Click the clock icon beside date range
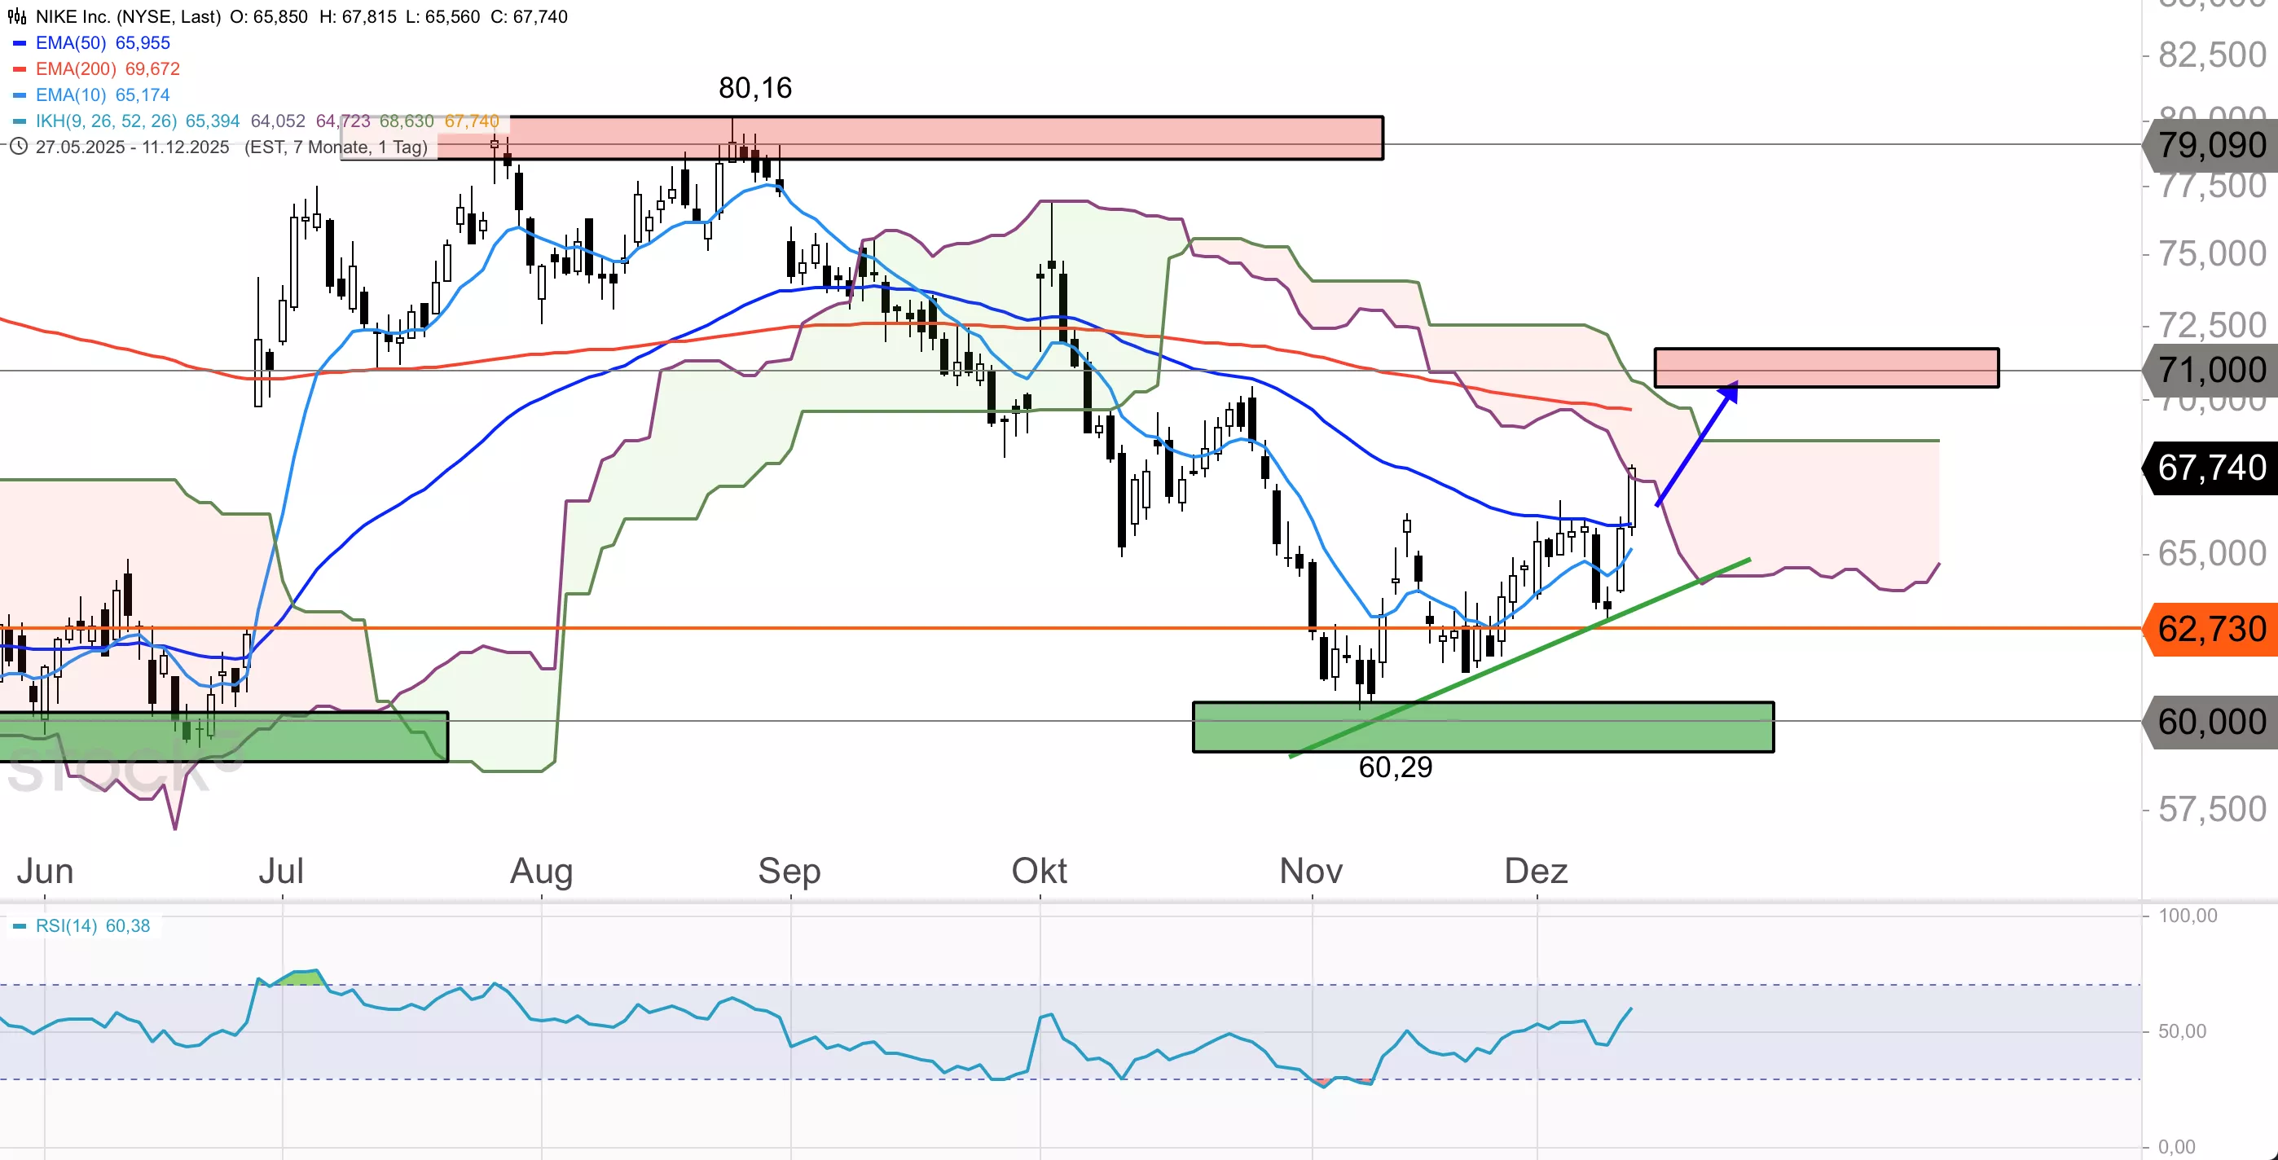 (x=17, y=147)
